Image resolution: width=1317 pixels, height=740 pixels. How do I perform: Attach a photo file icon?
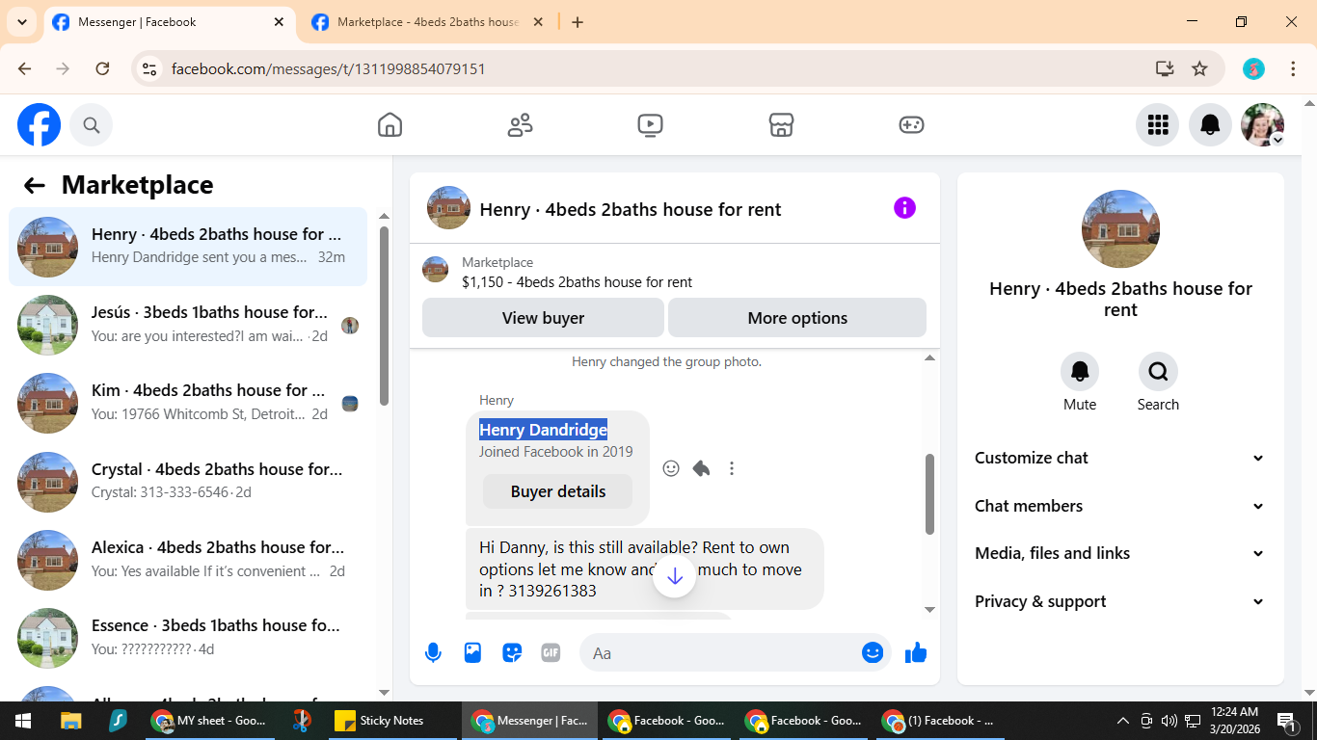pos(472,653)
